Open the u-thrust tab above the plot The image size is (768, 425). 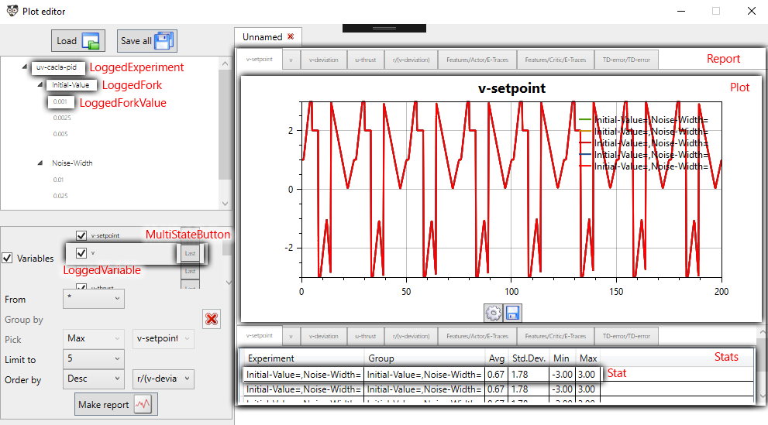(365, 60)
